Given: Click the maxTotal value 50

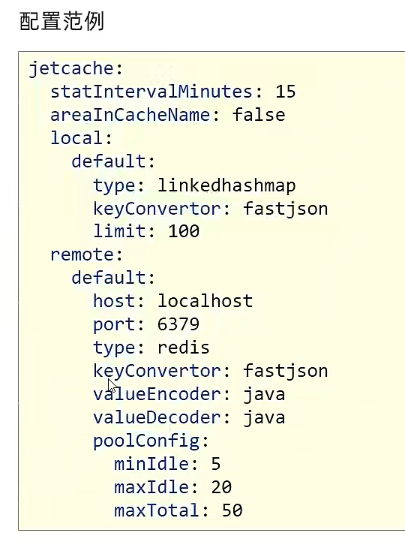Looking at the screenshot, I should [x=232, y=510].
